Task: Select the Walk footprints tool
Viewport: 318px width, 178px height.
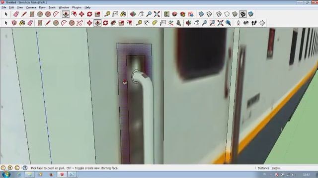Action: (x=254, y=23)
